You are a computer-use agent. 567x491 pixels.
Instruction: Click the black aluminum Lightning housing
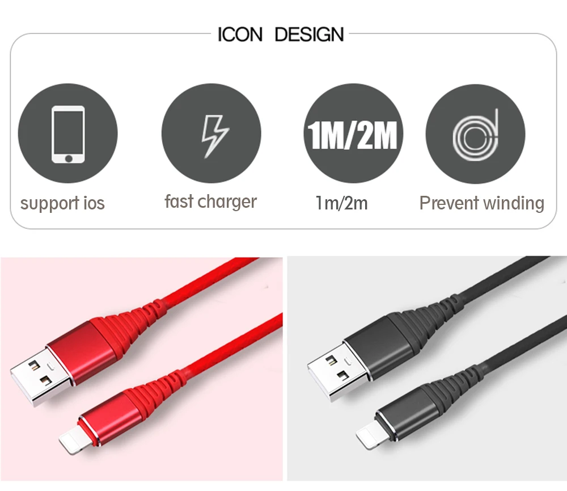408,413
